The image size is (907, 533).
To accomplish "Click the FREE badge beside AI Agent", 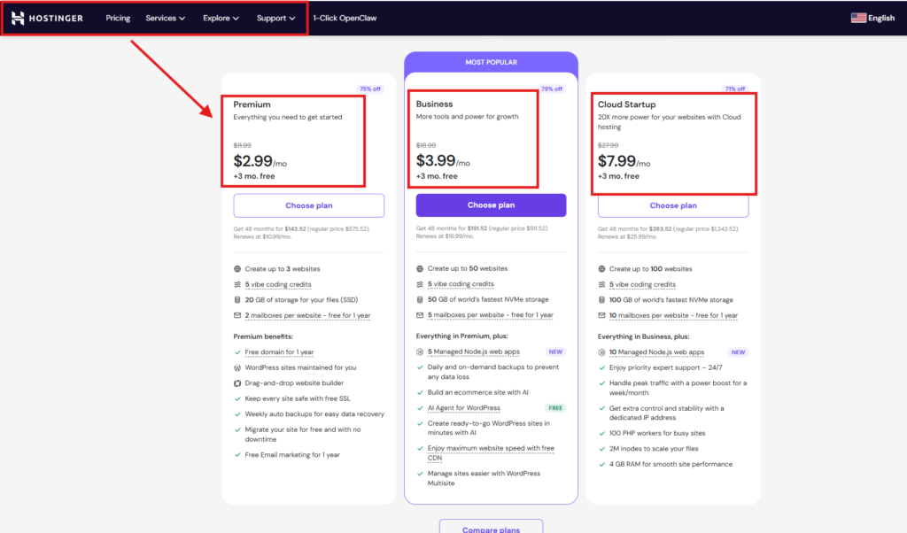I will tap(555, 408).
